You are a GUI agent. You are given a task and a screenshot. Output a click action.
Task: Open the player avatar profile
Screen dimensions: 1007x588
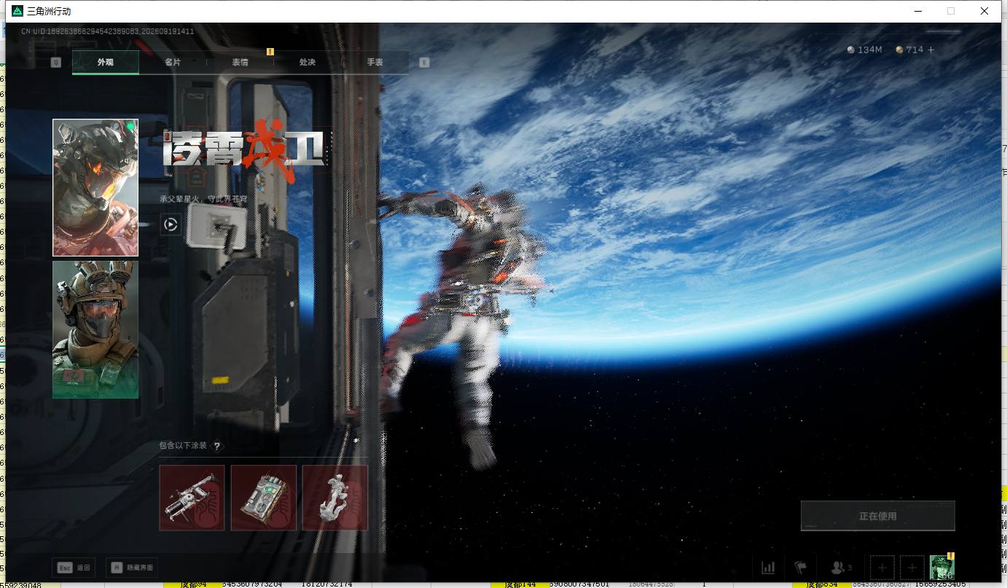[x=942, y=568]
